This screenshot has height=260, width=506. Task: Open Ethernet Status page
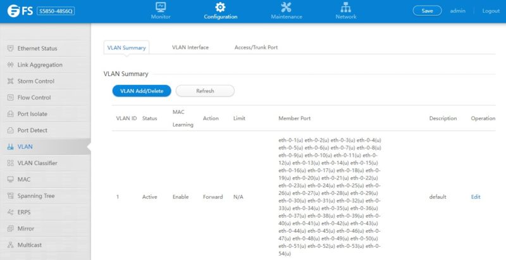pos(37,48)
